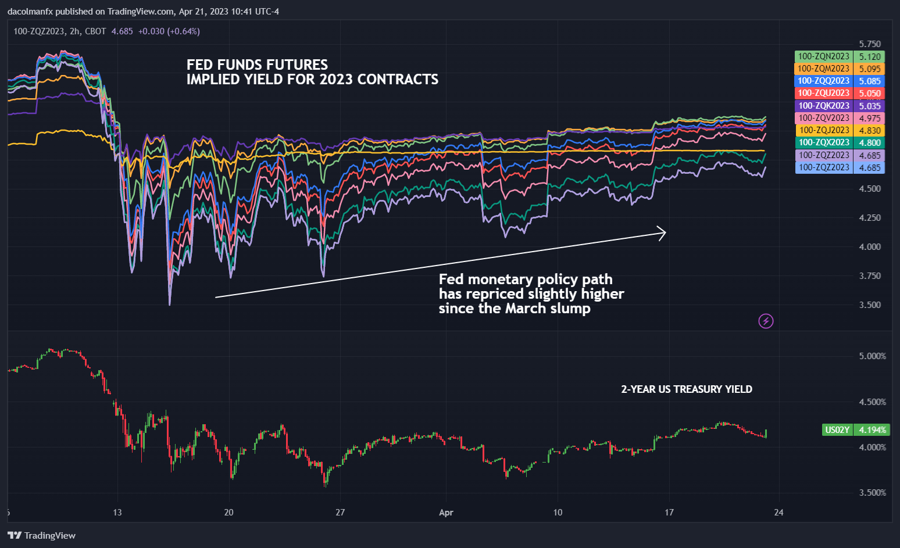Click the 4.500 axis level in upper pane
Image resolution: width=900 pixels, height=548 pixels.
pyautogui.click(x=870, y=188)
